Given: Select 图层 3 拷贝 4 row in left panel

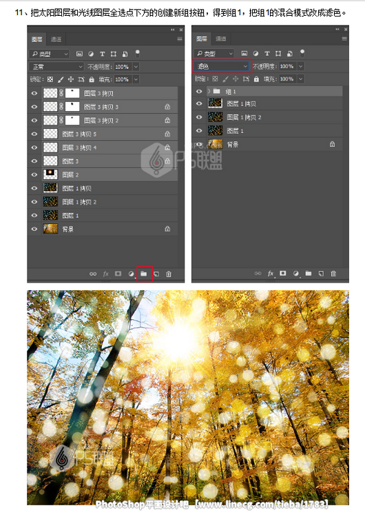Looking at the screenshot, I should click(x=103, y=148).
